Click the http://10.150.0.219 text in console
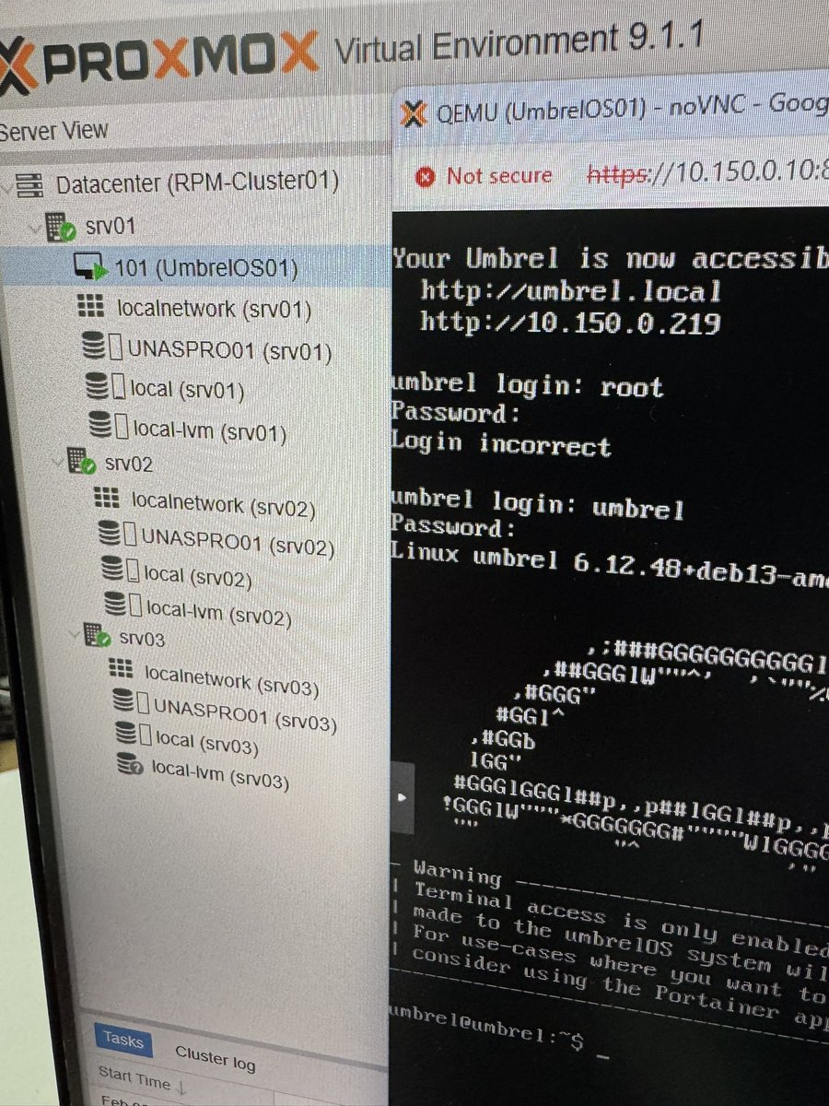The width and height of the screenshot is (829, 1106). tap(570, 323)
